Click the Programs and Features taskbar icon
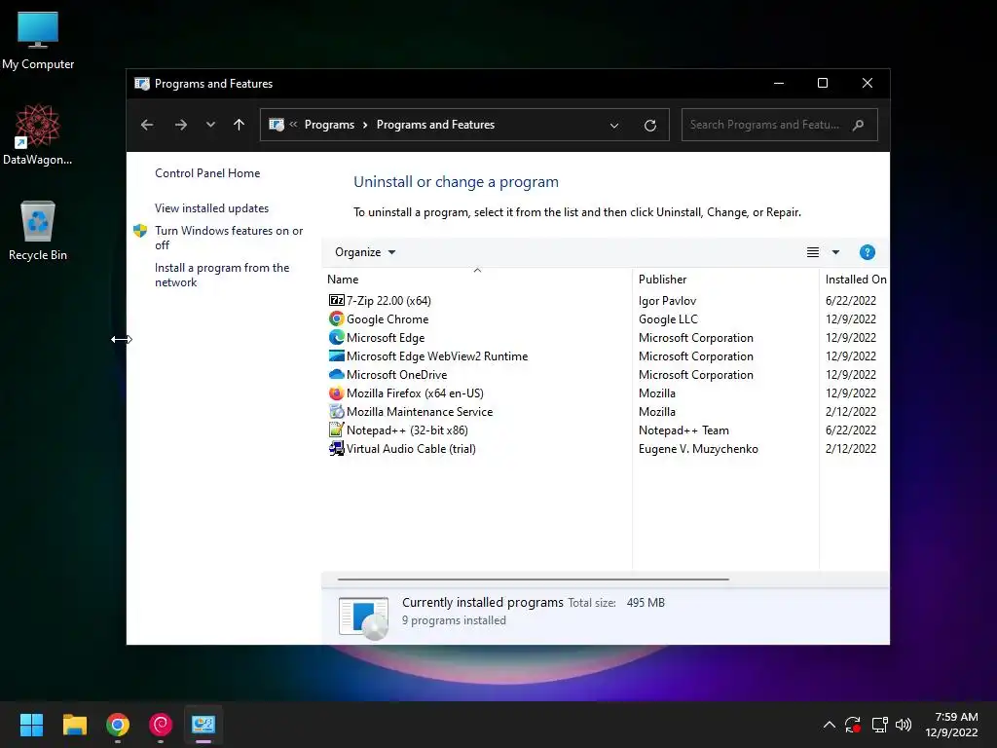The image size is (997, 748). tap(203, 725)
